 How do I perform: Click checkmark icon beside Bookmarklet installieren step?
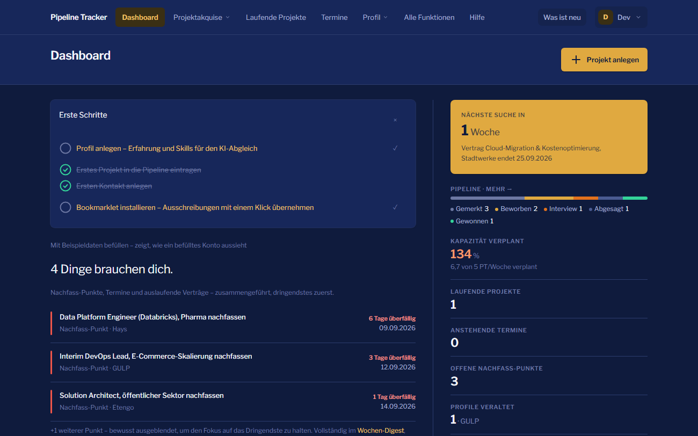(x=395, y=207)
